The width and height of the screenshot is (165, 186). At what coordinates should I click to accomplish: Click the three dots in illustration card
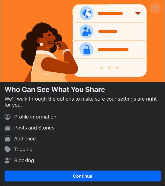[109, 68]
